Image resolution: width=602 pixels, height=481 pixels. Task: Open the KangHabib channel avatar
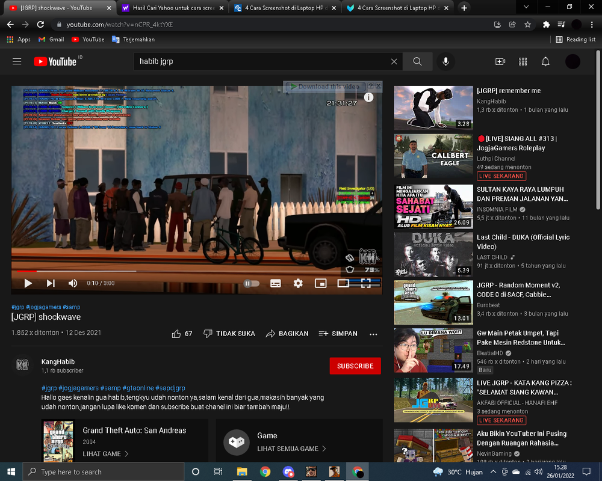[x=22, y=364]
